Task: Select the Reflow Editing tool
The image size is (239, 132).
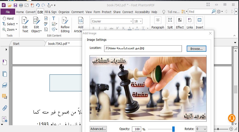Action: coord(65,24)
